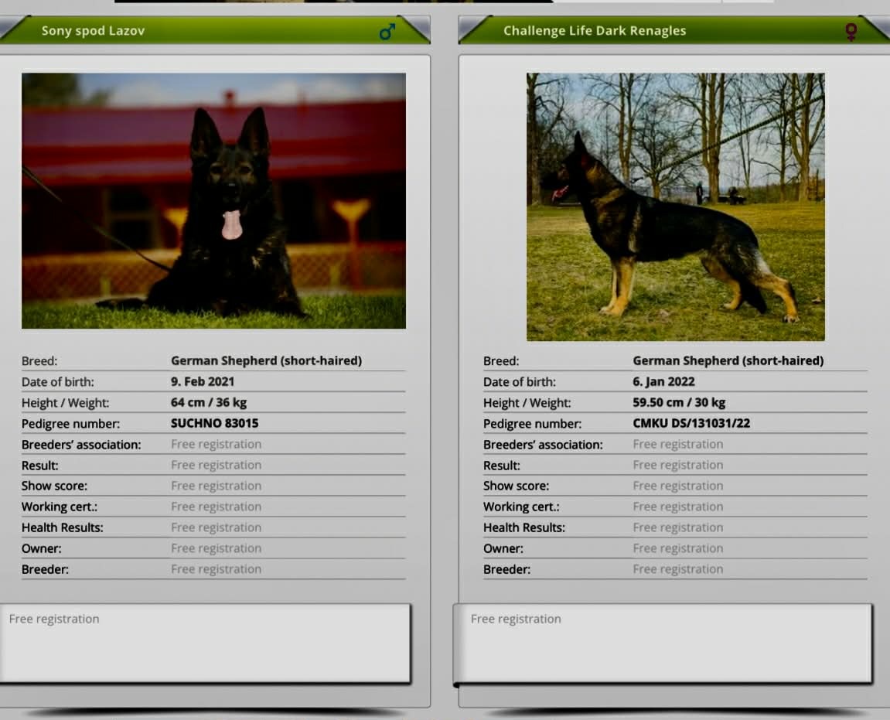This screenshot has height=720, width=890.
Task: Click Free registration for Sony's Show score
Action: tap(216, 486)
